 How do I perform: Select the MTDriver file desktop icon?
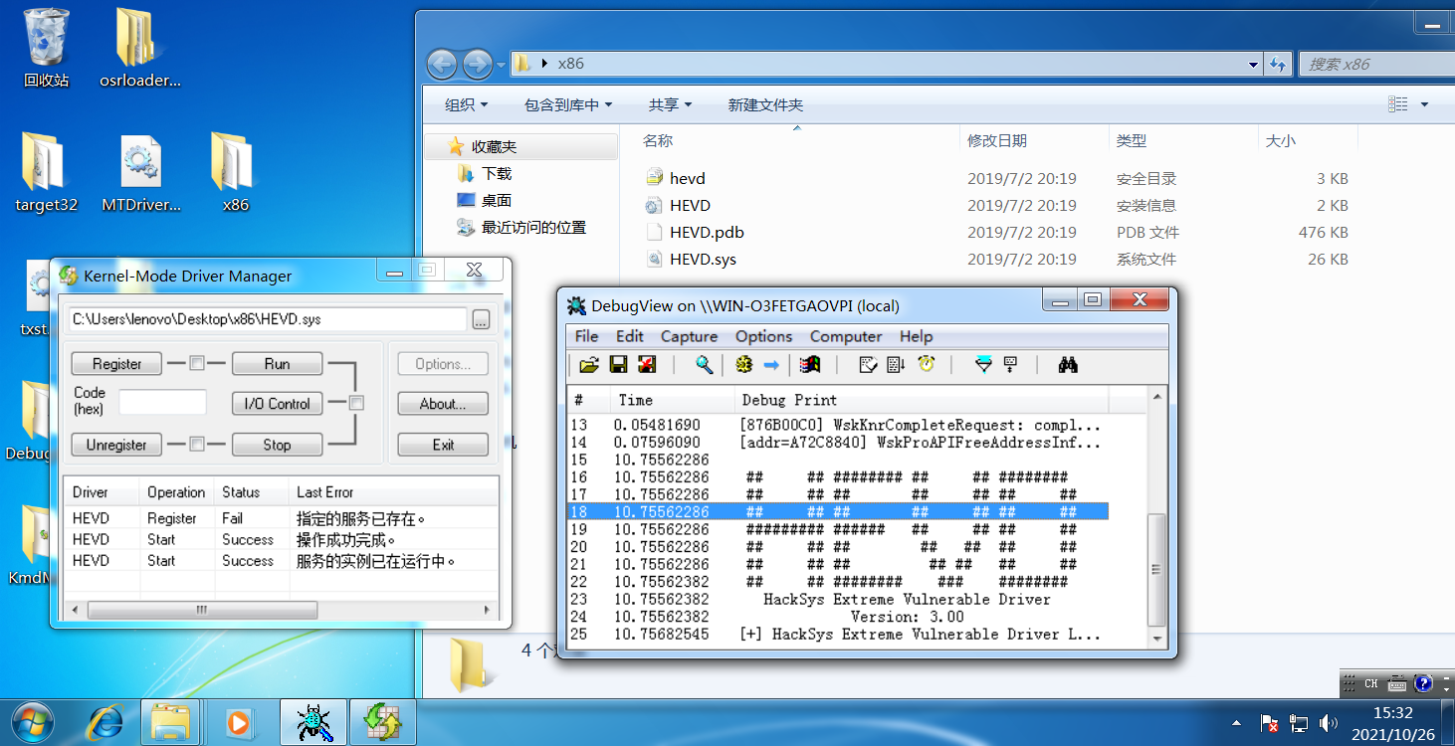(x=141, y=173)
